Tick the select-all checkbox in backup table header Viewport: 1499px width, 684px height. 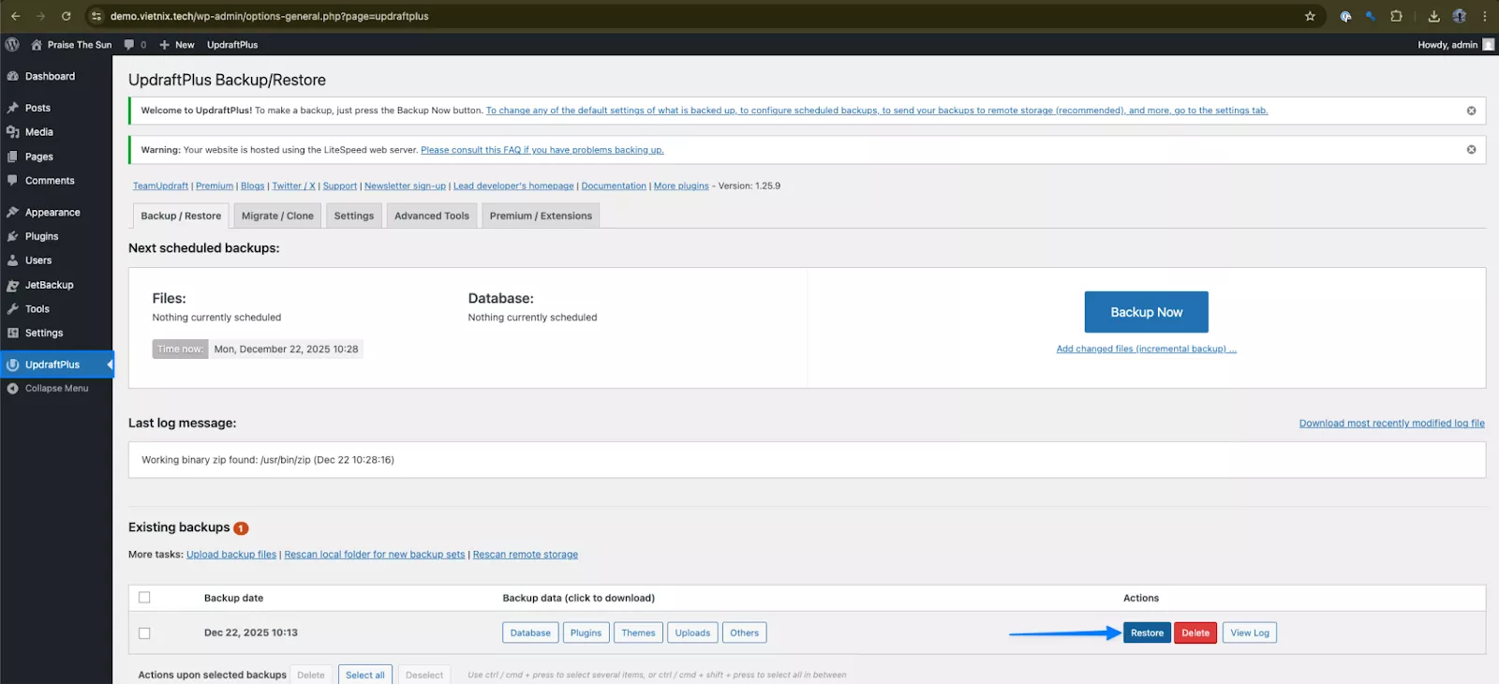[144, 598]
